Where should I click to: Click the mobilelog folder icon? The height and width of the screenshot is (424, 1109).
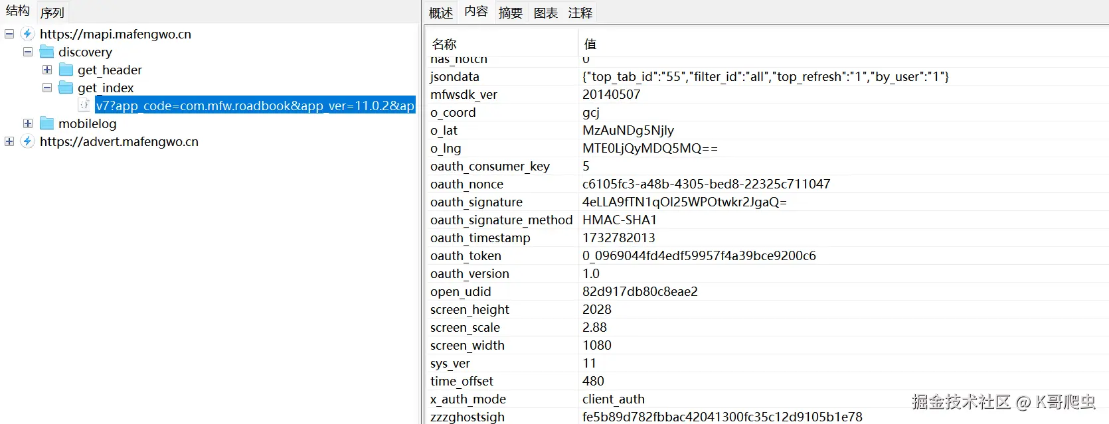pyautogui.click(x=46, y=123)
